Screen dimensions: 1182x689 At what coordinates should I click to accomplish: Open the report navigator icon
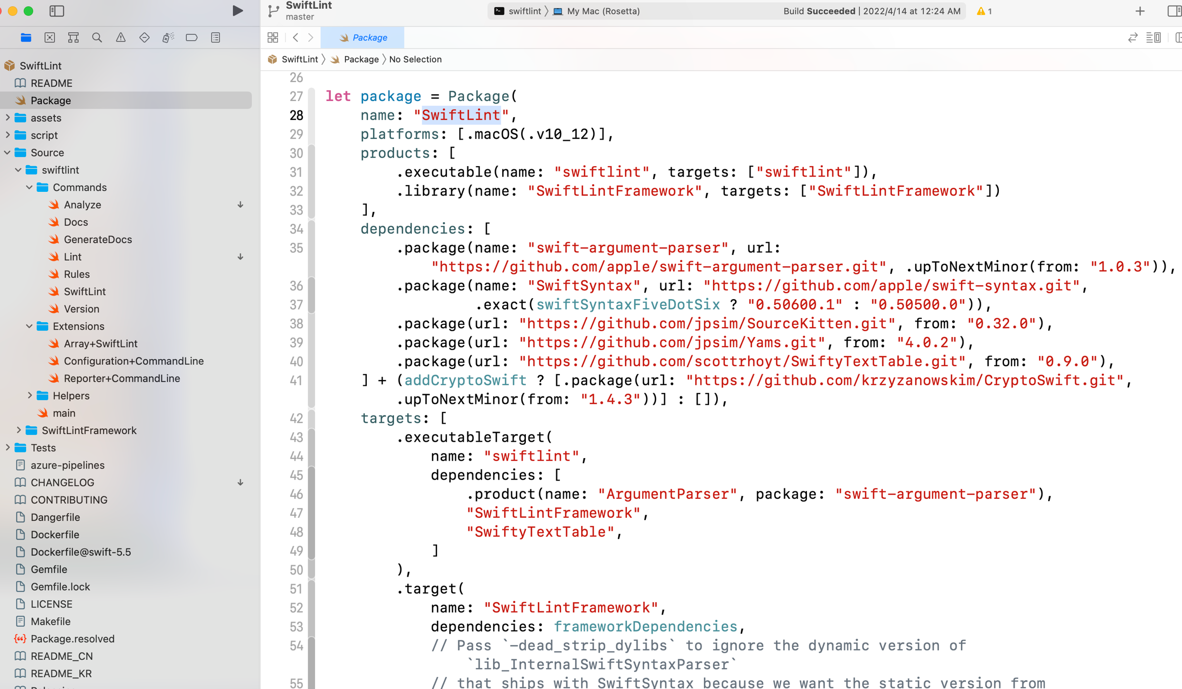[215, 37]
